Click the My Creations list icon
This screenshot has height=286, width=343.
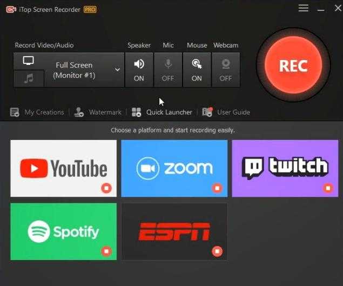point(15,112)
